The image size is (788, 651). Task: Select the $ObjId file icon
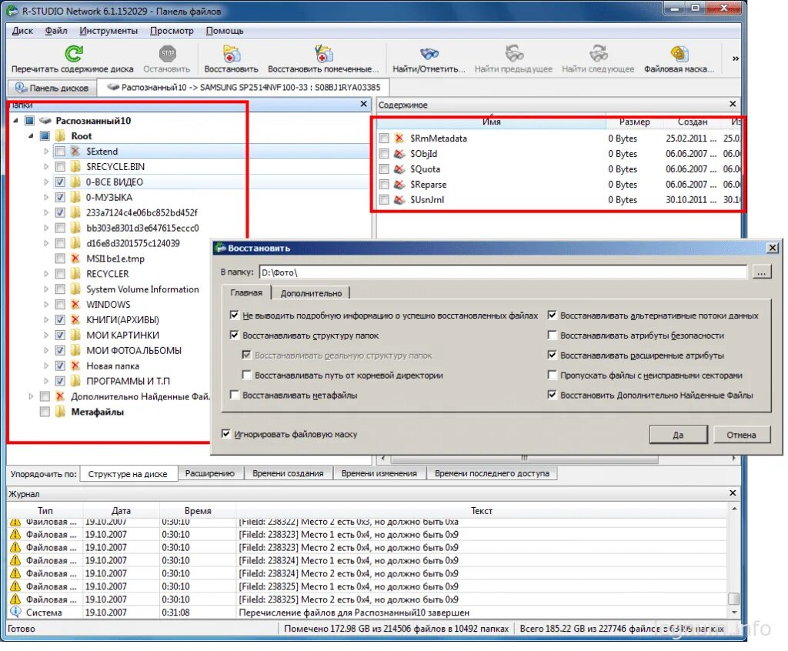[399, 154]
